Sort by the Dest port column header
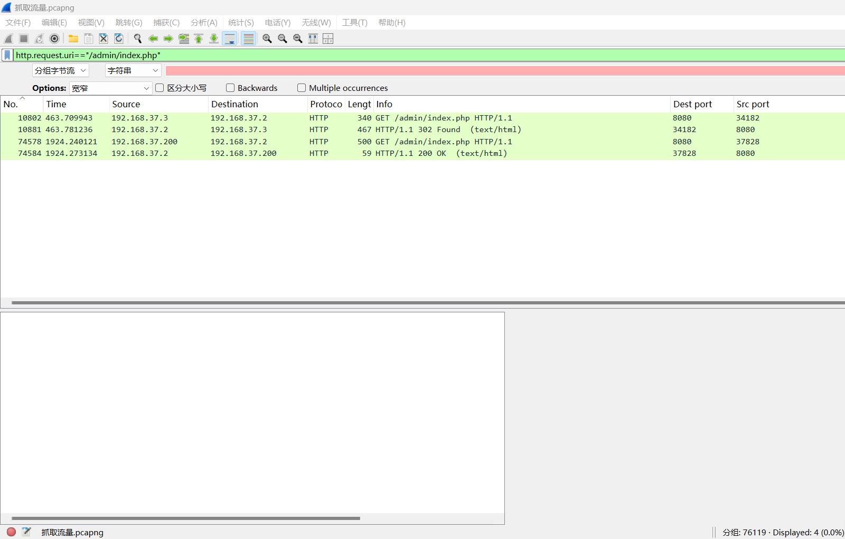845x539 pixels. pyautogui.click(x=702, y=104)
